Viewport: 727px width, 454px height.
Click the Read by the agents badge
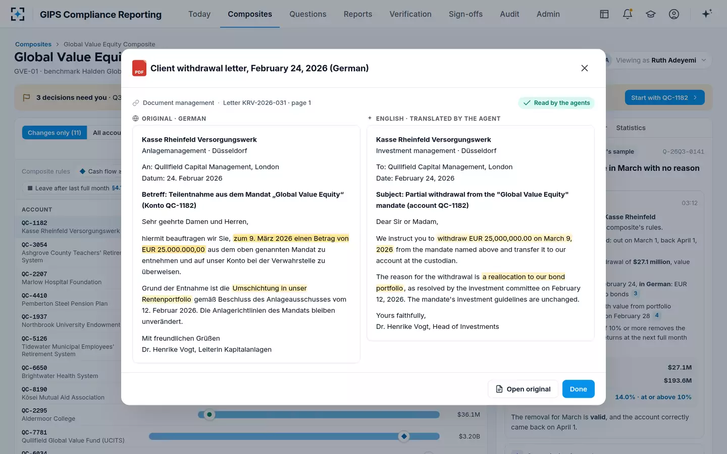click(556, 103)
